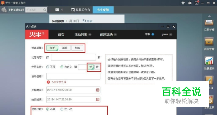Click the search magnifier in the contacts box
The width and height of the screenshot is (217, 115).
pos(45,10)
